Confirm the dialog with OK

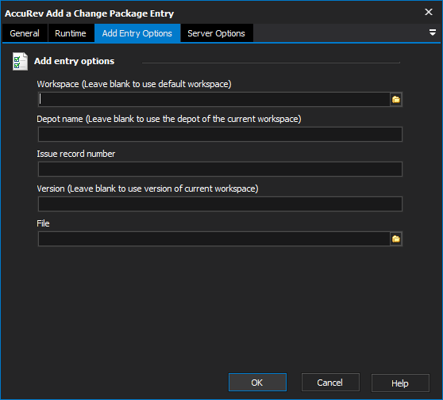click(x=257, y=383)
